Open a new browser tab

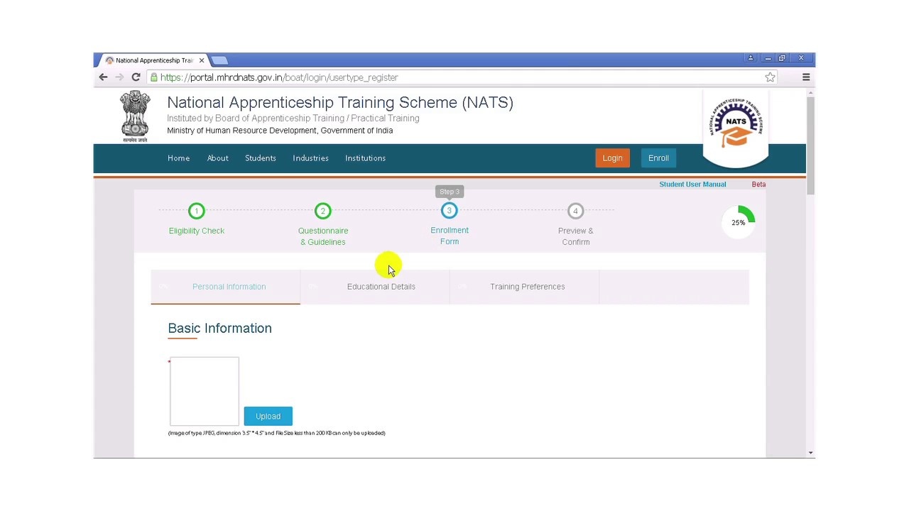[x=219, y=60]
